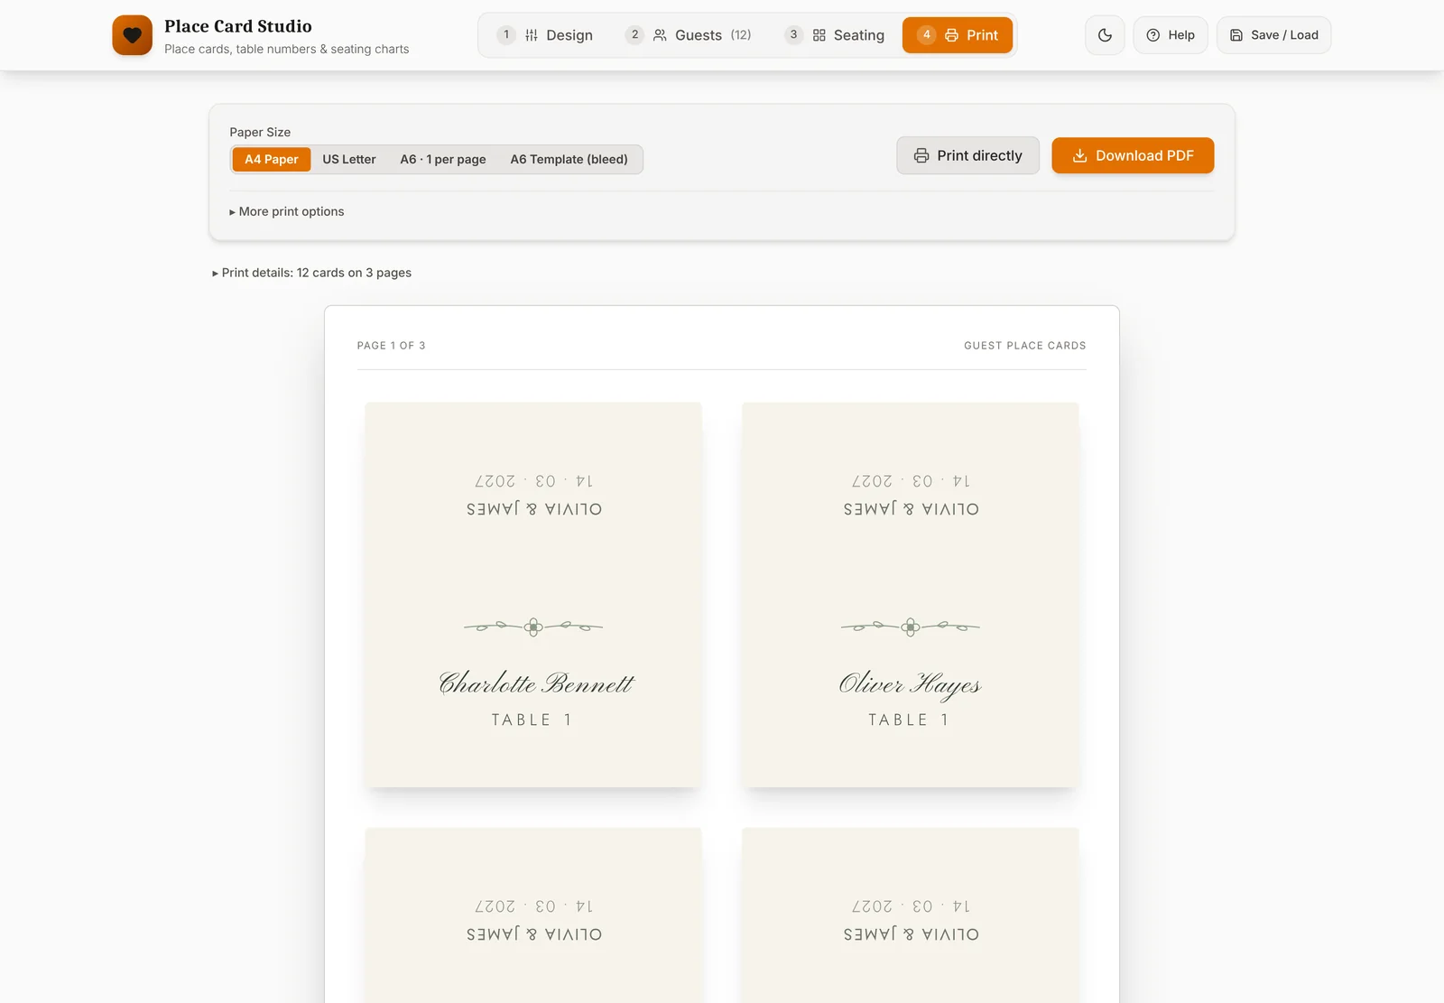Toggle dark mode with the moon icon

(x=1105, y=35)
